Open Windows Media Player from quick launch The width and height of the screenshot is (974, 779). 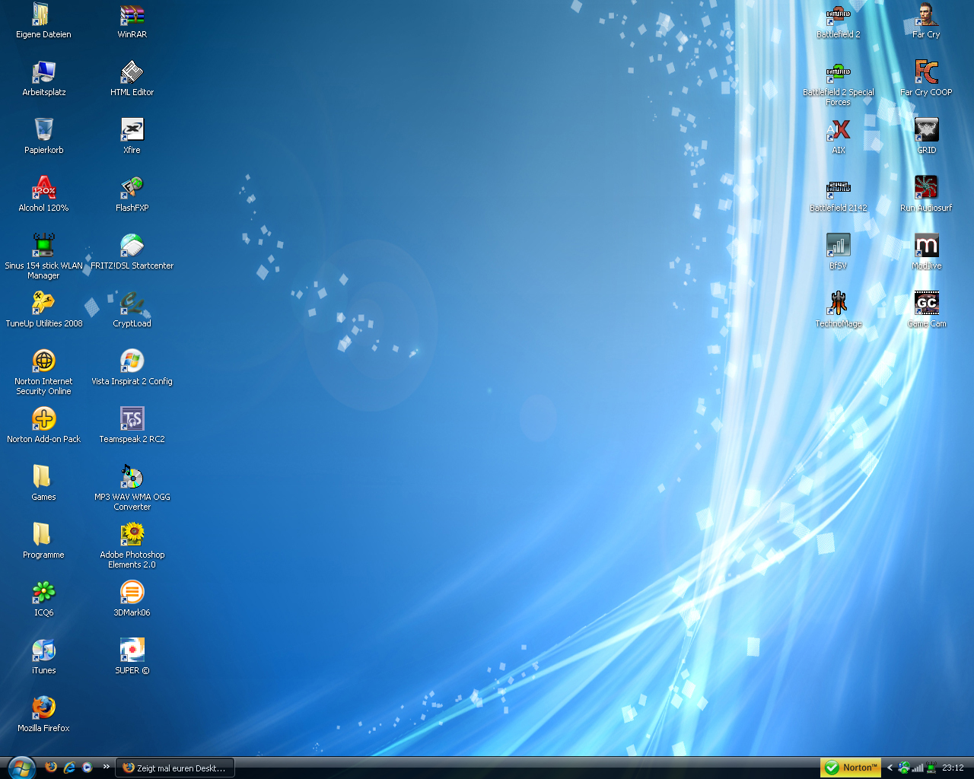[x=88, y=768]
